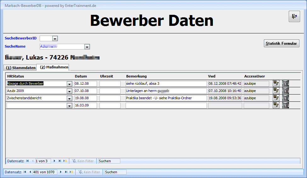Click the Suchen box in bottom record bar

coord(115,172)
